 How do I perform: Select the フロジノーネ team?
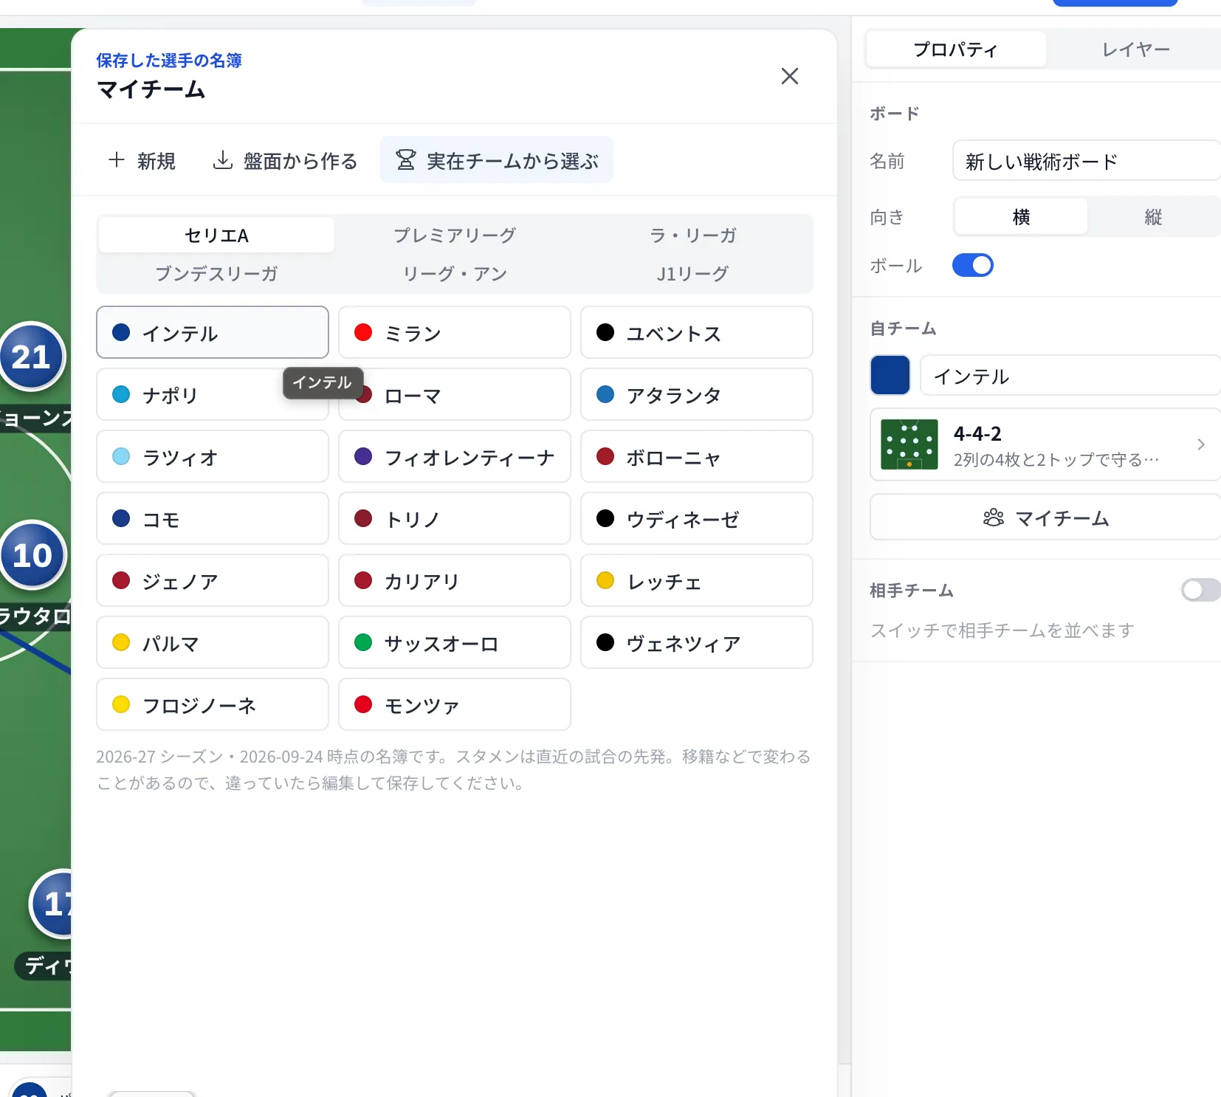click(213, 705)
